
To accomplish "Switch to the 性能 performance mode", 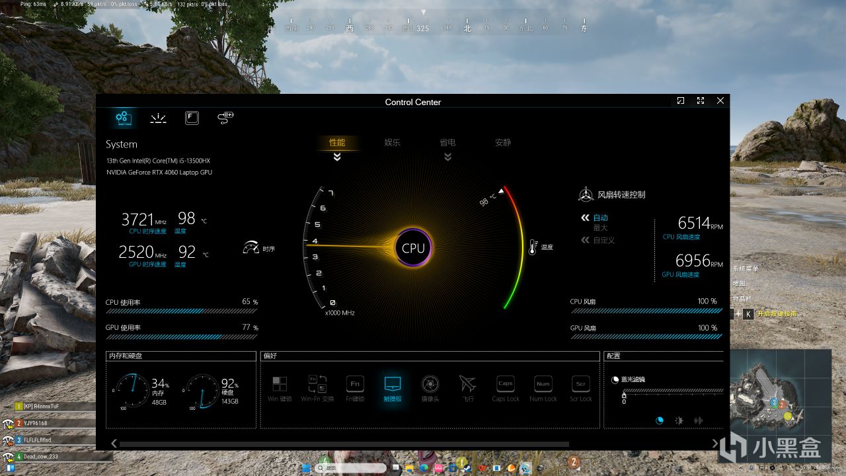I will coord(337,142).
